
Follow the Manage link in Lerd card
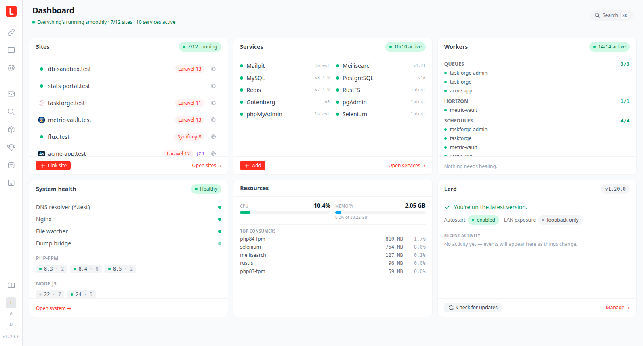pyautogui.click(x=618, y=308)
